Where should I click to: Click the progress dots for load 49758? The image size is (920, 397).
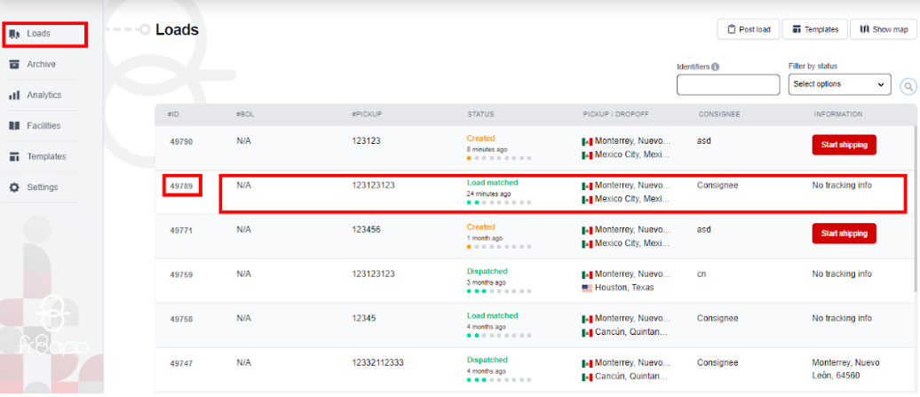click(499, 336)
